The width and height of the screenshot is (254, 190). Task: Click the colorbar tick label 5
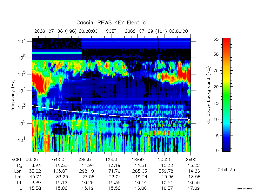coord(217,136)
